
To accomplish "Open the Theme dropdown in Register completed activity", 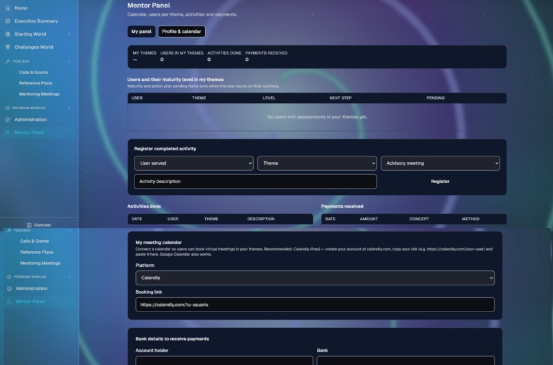I will pyautogui.click(x=317, y=163).
